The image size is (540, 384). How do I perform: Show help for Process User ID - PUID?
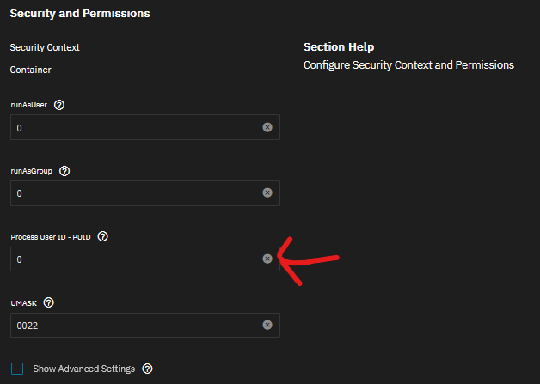pos(103,236)
